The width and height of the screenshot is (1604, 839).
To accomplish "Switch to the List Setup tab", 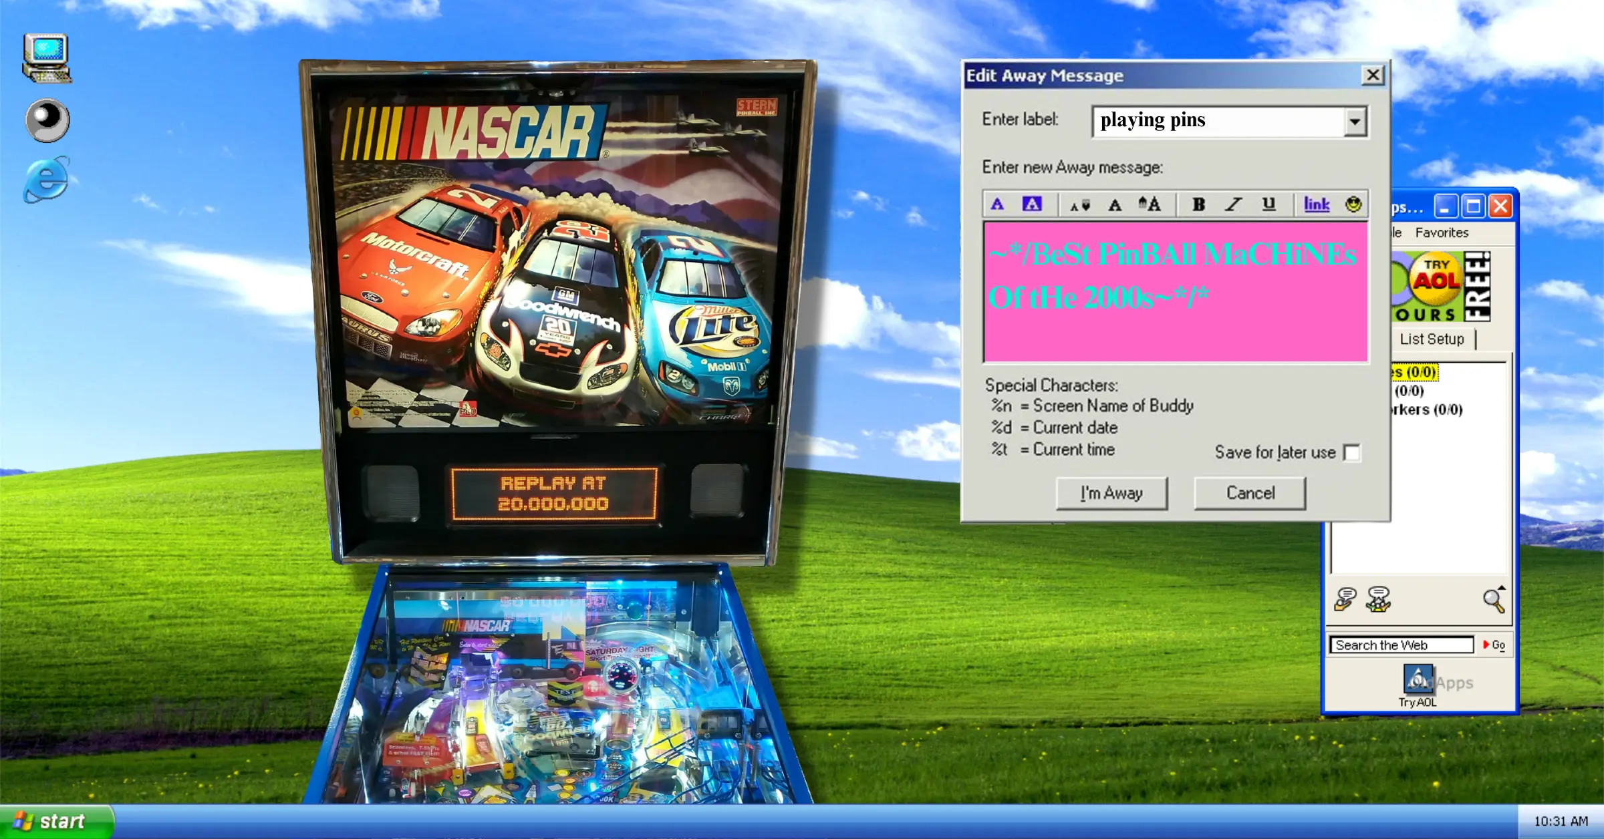I will [x=1431, y=339].
